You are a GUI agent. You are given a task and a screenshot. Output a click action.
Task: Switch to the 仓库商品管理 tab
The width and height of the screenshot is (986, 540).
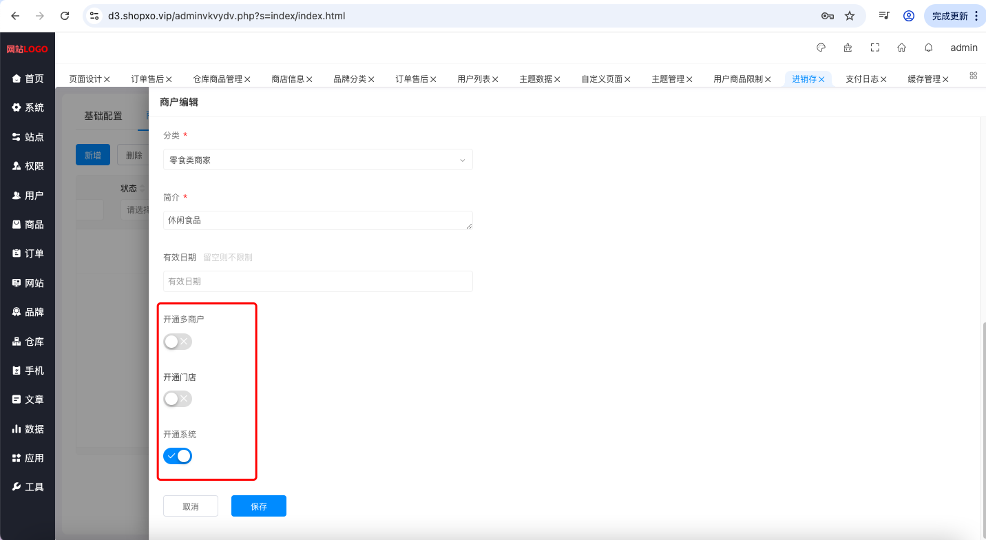point(218,79)
